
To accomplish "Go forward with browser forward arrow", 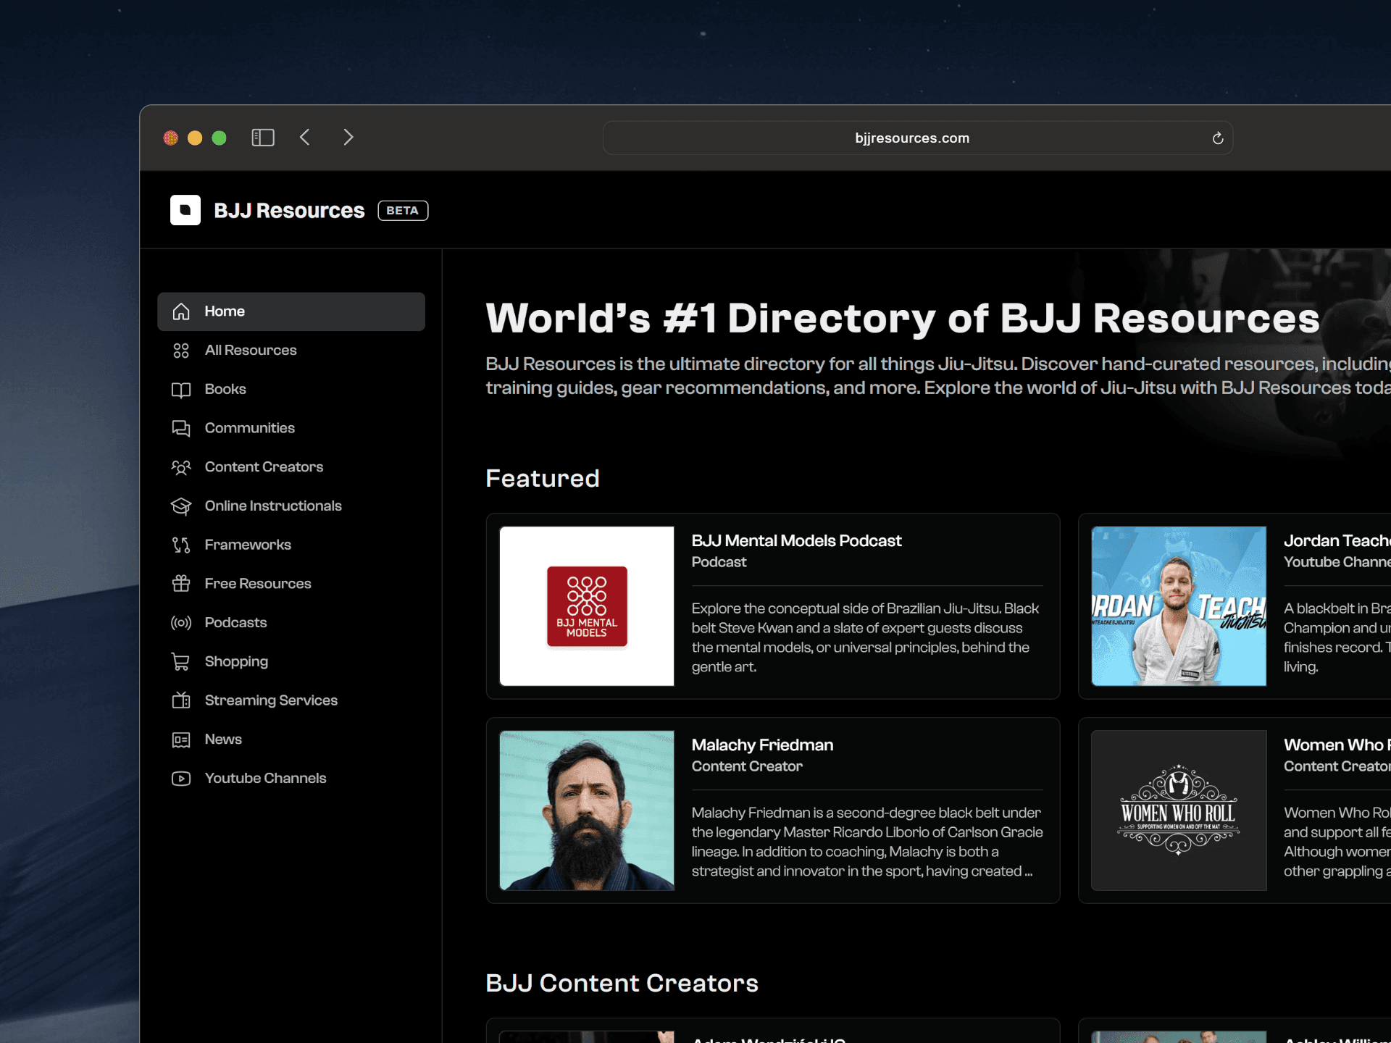I will point(348,138).
